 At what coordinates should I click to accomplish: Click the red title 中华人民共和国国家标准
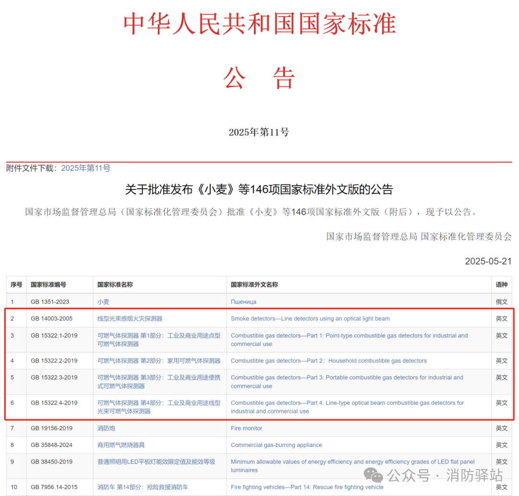[x=259, y=24]
